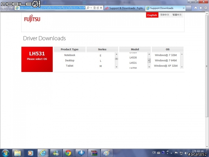
Task: Click Model list scroll down arrow
Action: [149, 67]
